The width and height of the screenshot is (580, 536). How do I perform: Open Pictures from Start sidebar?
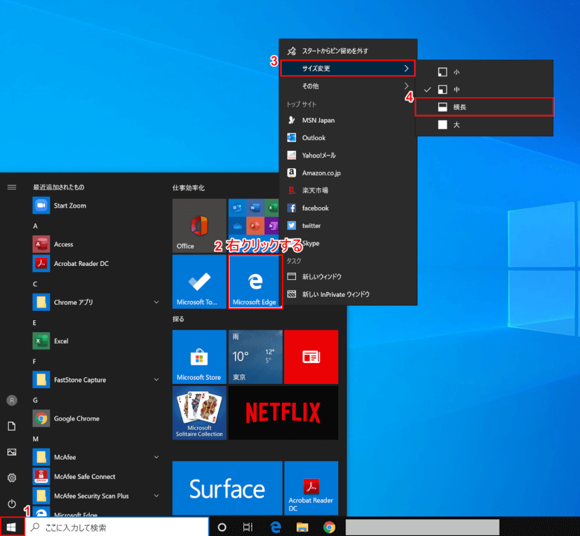pos(12,452)
